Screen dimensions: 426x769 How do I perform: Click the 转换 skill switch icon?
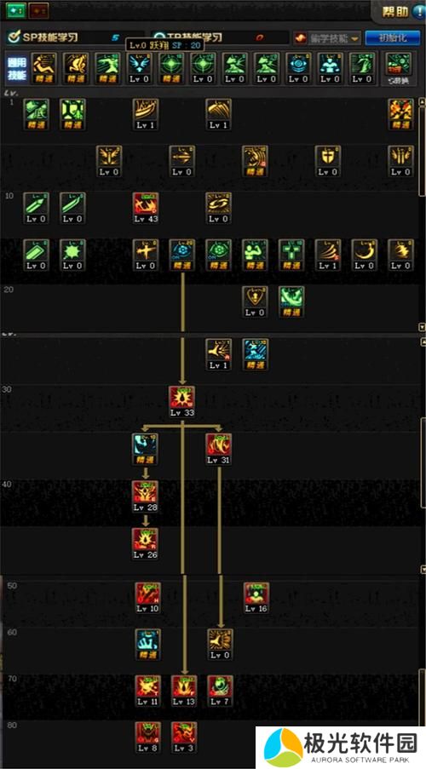click(x=399, y=69)
